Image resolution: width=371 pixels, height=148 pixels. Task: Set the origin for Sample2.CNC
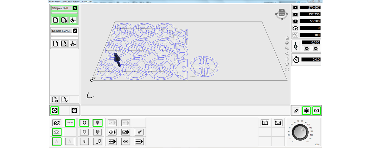point(73,20)
